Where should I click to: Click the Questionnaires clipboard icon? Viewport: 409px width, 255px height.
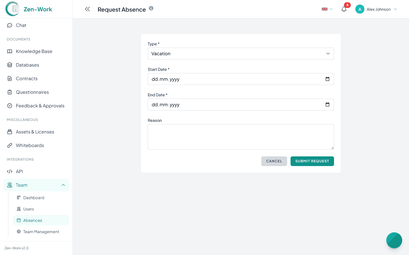click(10, 92)
